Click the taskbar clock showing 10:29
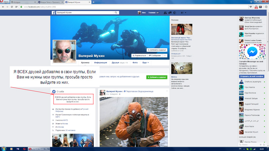The image size is (269, 151). point(262,149)
